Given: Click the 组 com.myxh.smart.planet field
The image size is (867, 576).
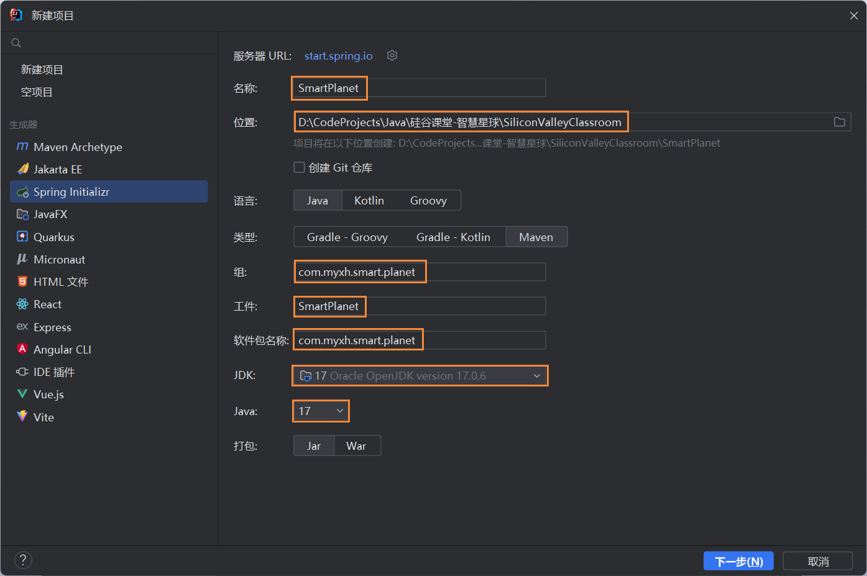Looking at the screenshot, I should coord(420,272).
